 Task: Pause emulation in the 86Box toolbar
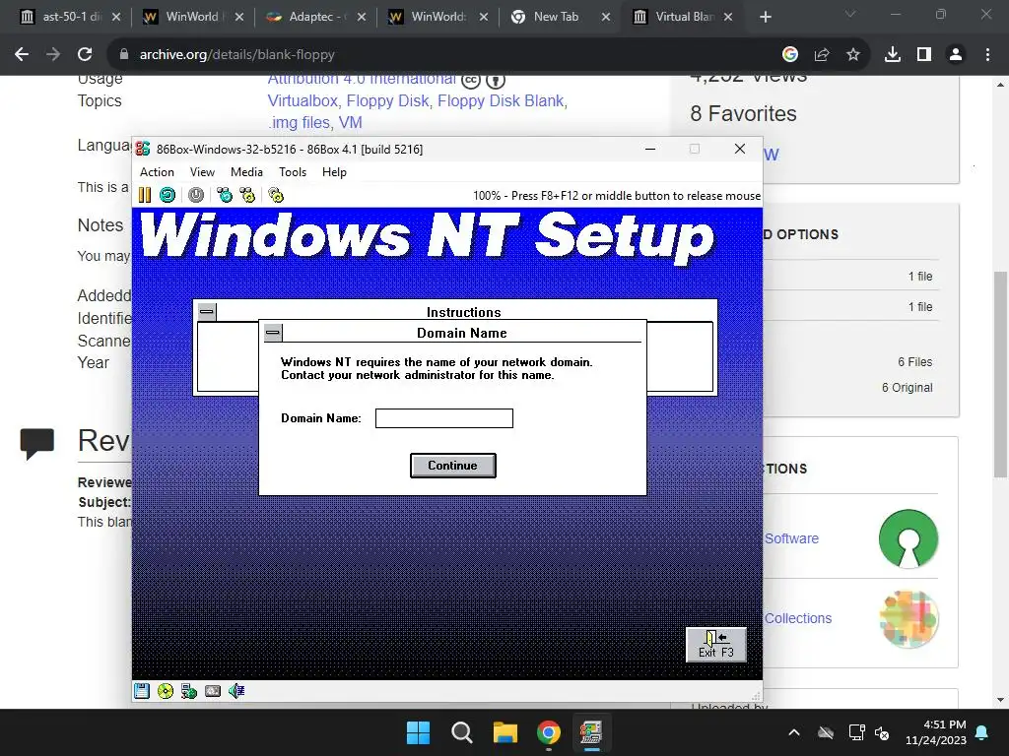point(145,195)
